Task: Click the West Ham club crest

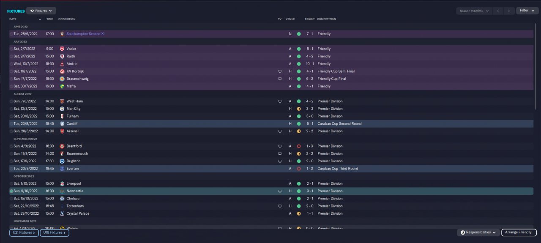Action: pos(62,101)
